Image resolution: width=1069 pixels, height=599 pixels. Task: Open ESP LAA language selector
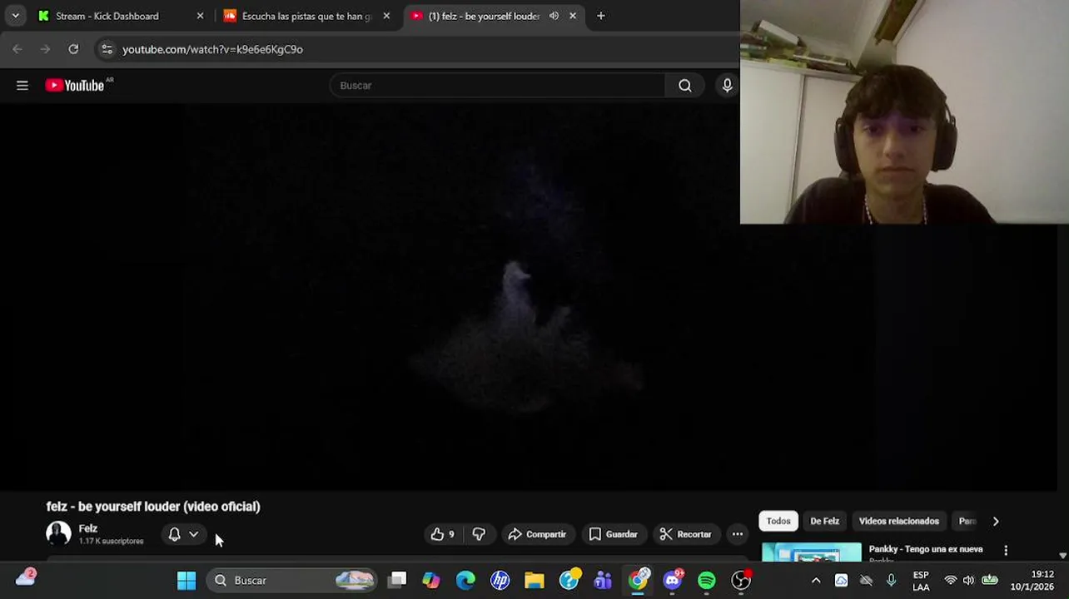pos(921,581)
